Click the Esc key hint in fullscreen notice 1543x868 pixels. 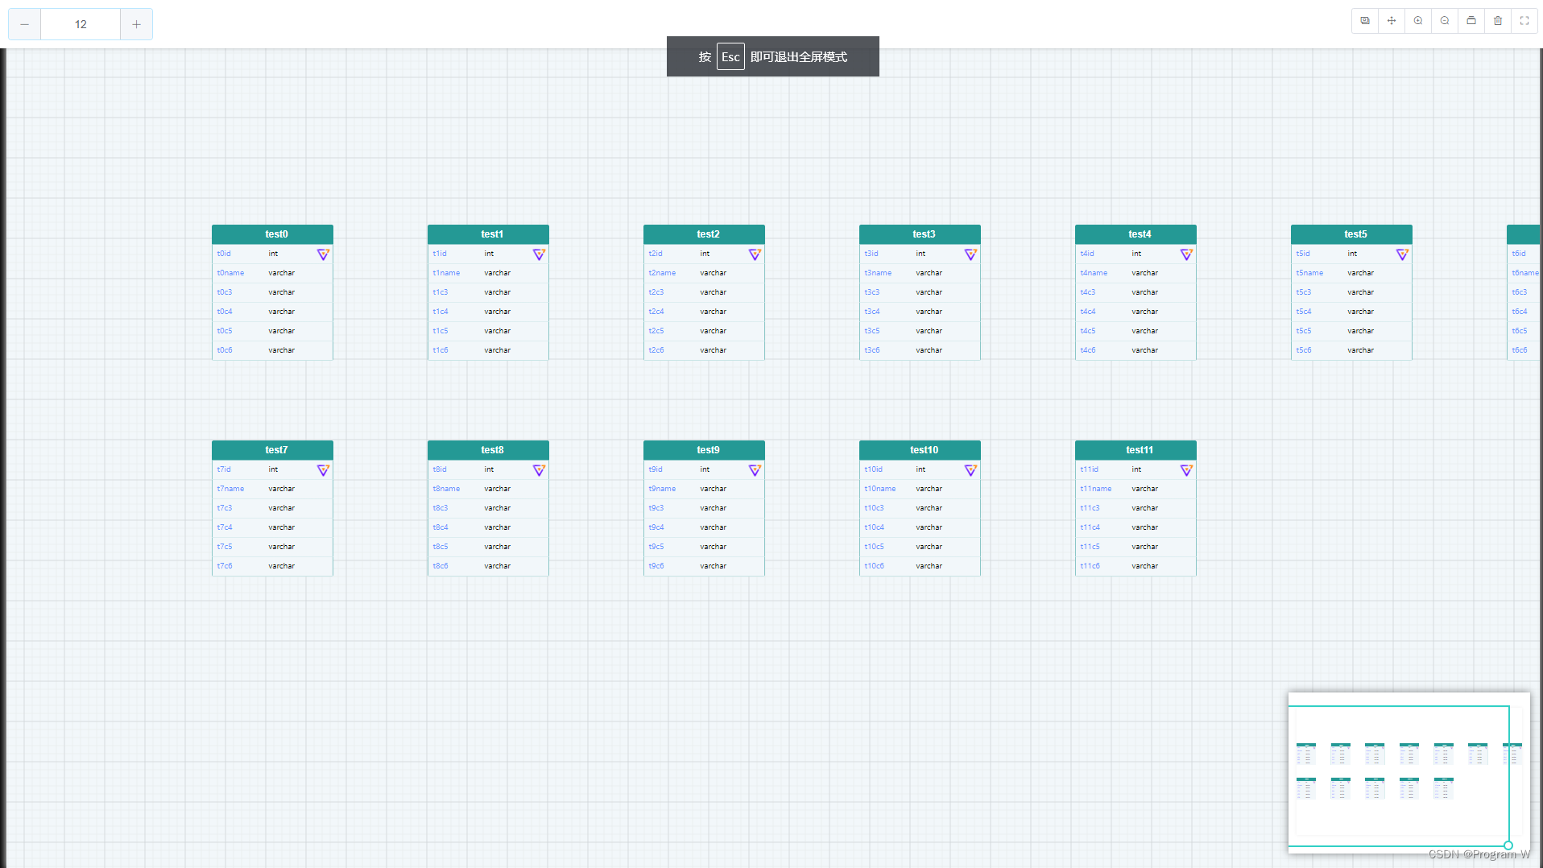pos(730,57)
